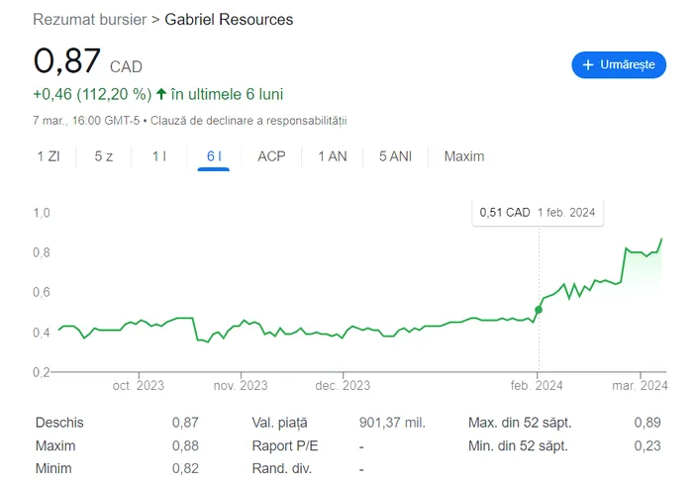Click the plus icon in Urmărește button
693x488 pixels.
[587, 65]
